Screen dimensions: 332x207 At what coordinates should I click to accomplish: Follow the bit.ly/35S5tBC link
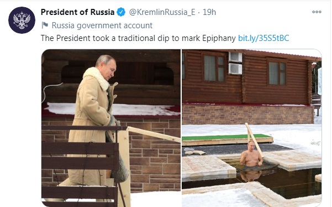click(x=264, y=38)
